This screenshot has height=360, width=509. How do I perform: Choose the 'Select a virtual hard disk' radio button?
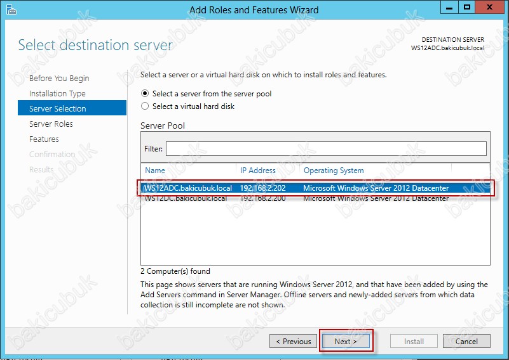click(145, 106)
